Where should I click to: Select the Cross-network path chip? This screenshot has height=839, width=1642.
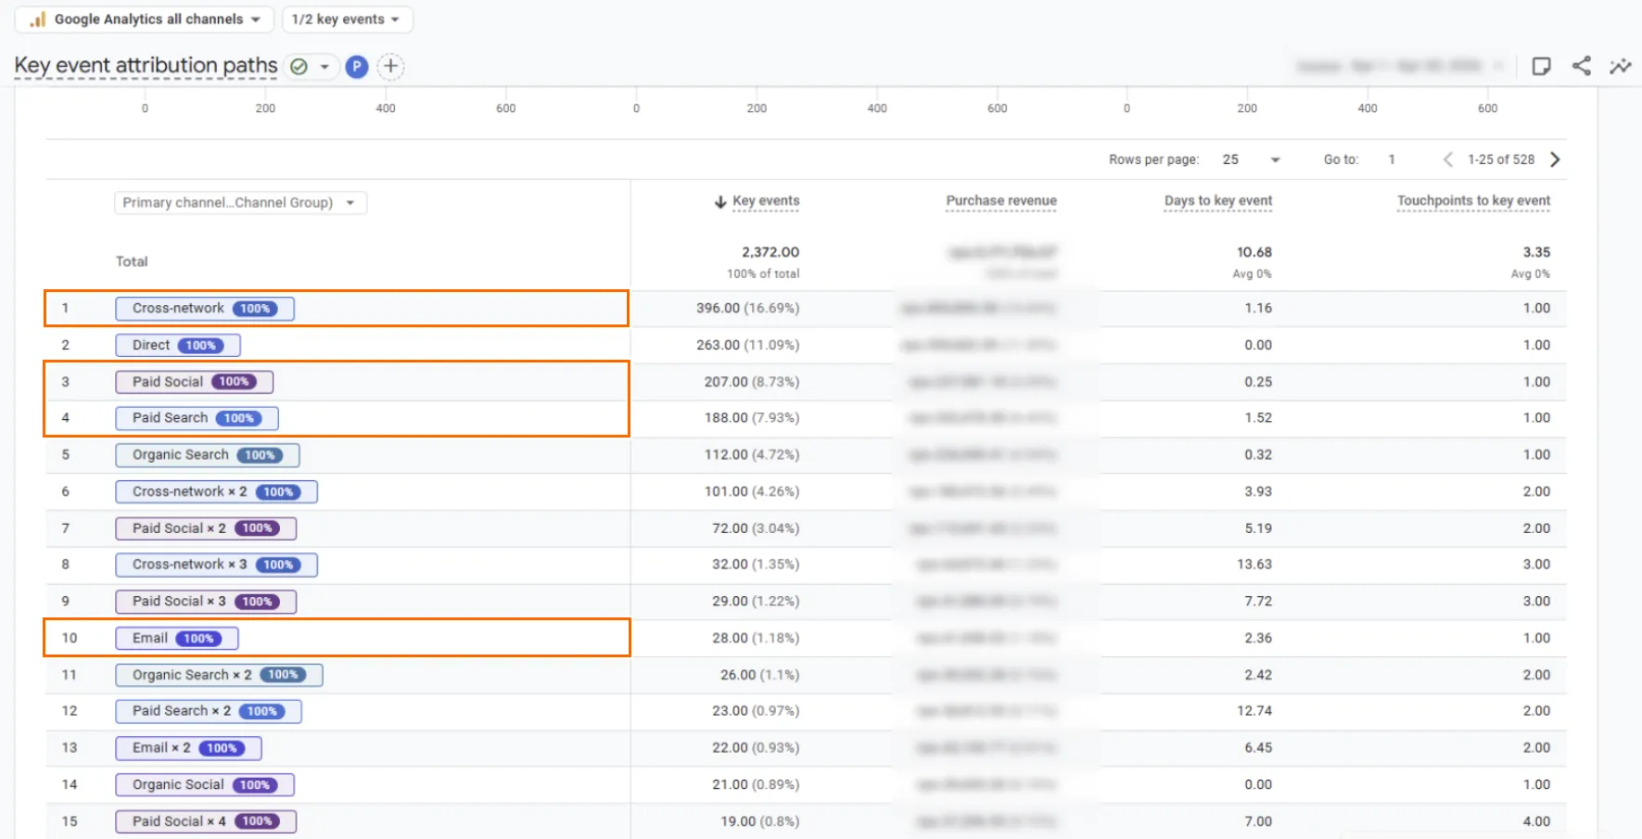click(205, 308)
